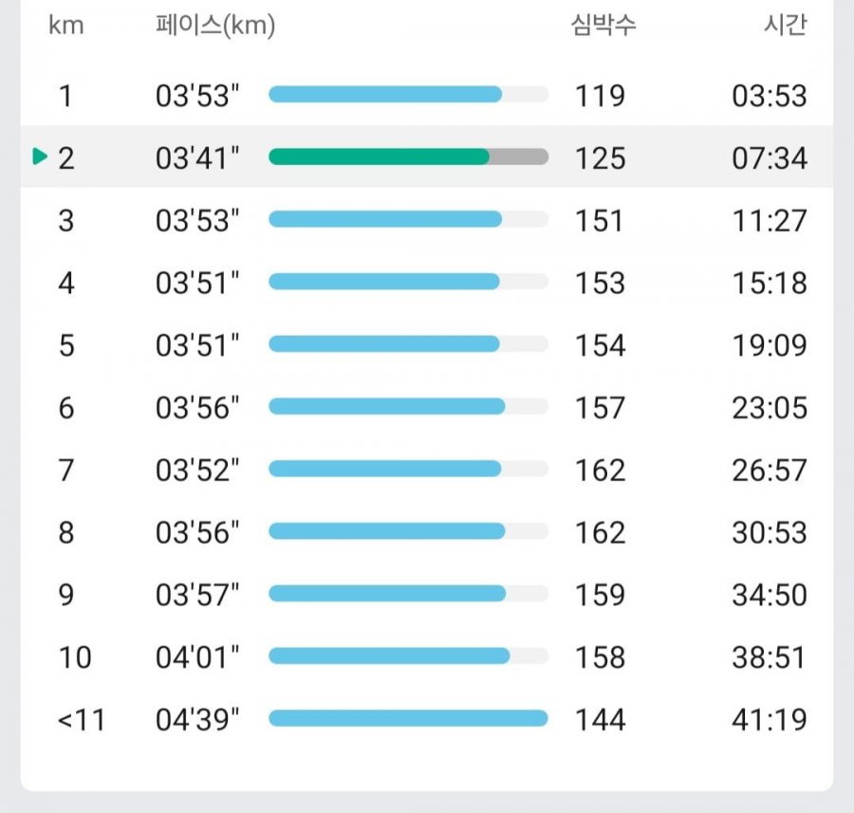Click the 페이스(km) column header
854x813 pixels.
(x=215, y=26)
